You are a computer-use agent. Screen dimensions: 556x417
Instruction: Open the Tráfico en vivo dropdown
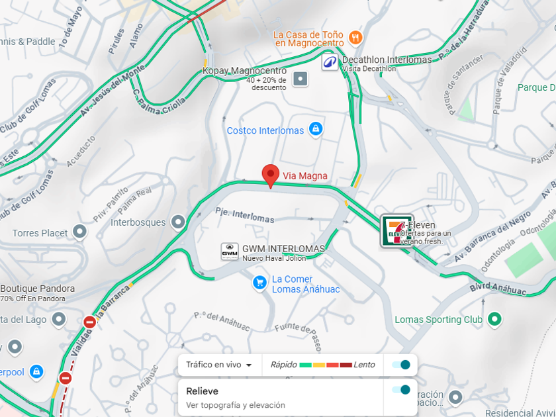click(219, 365)
